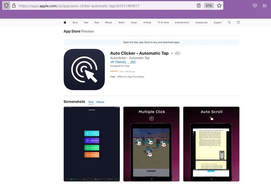Screen dimensions: 271x185
Task: Open the Support menu item
Action: [x=217, y=22]
